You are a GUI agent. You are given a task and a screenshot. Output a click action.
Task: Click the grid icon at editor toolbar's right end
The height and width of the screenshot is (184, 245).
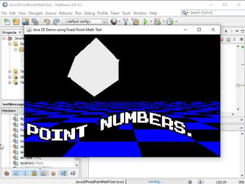pyautogui.click(x=241, y=39)
